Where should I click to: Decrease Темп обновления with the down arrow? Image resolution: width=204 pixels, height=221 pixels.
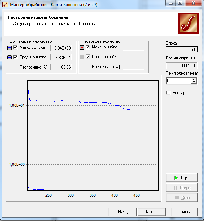(x=194, y=82)
